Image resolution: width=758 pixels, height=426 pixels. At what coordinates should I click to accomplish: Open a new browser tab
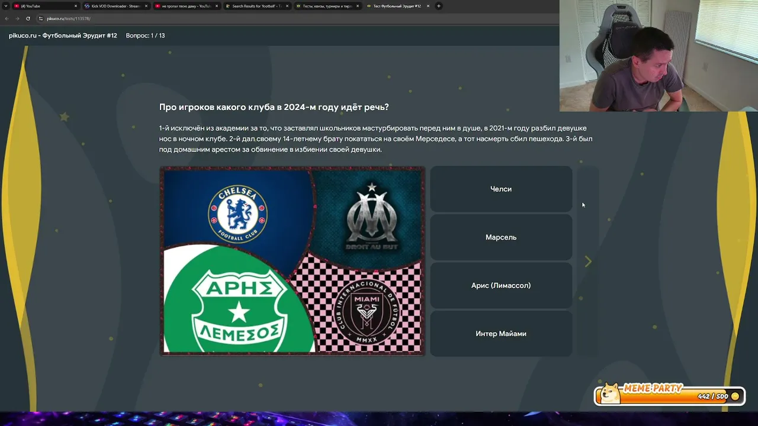click(439, 6)
